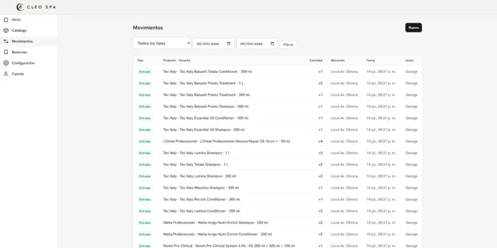The height and width of the screenshot is (248, 497).
Task: Click Local Av. Obrera for Massimo Shampoo row
Action: (344, 188)
